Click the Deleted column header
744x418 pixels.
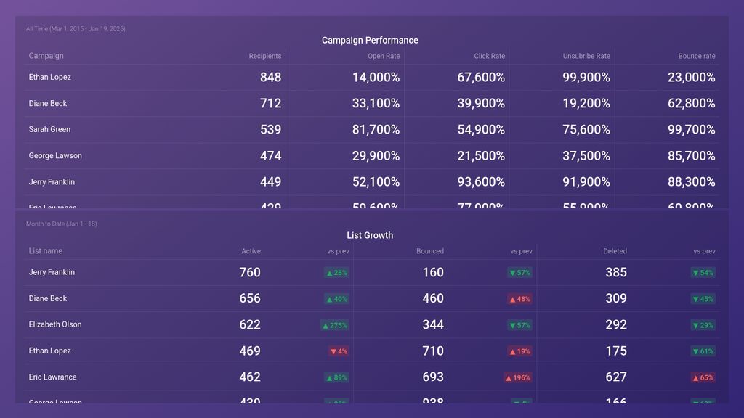pyautogui.click(x=615, y=251)
